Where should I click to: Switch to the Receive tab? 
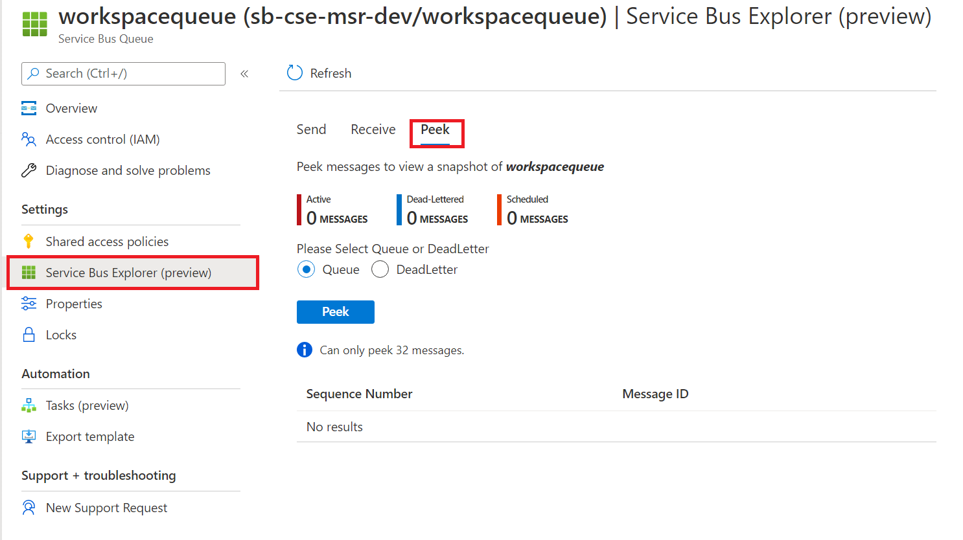click(373, 129)
